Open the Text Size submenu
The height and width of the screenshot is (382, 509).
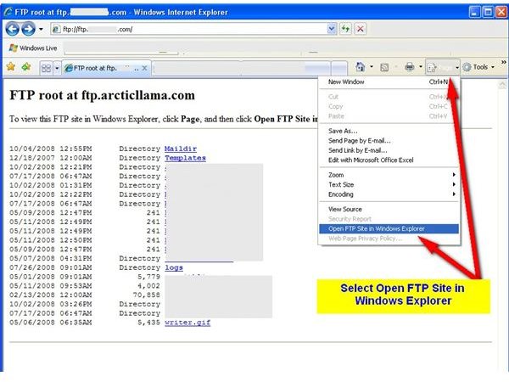[389, 184]
